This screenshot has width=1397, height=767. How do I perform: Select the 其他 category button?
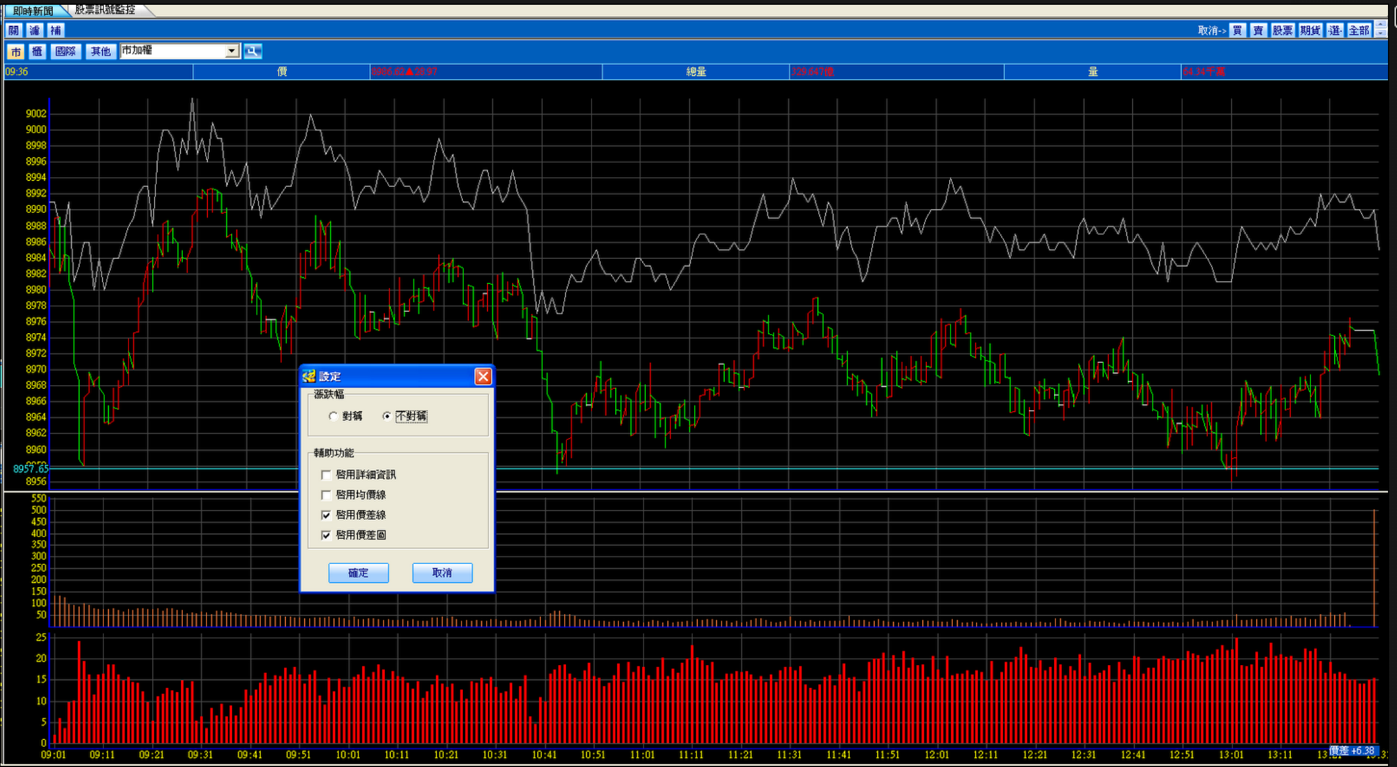coord(100,52)
